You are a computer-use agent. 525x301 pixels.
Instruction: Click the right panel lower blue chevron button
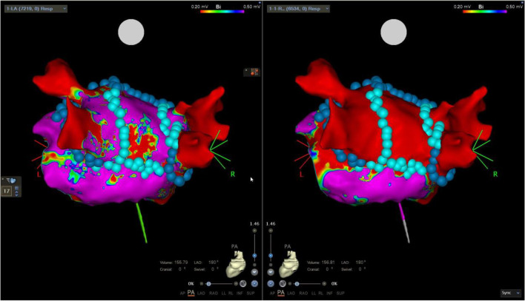pyautogui.click(x=271, y=284)
